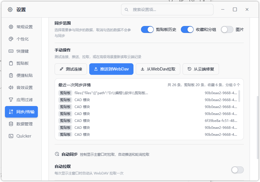Click the 剪贴板 clipboard icon in sidebar
Image resolution: width=260 pixels, height=182 pixels.
click(11, 63)
